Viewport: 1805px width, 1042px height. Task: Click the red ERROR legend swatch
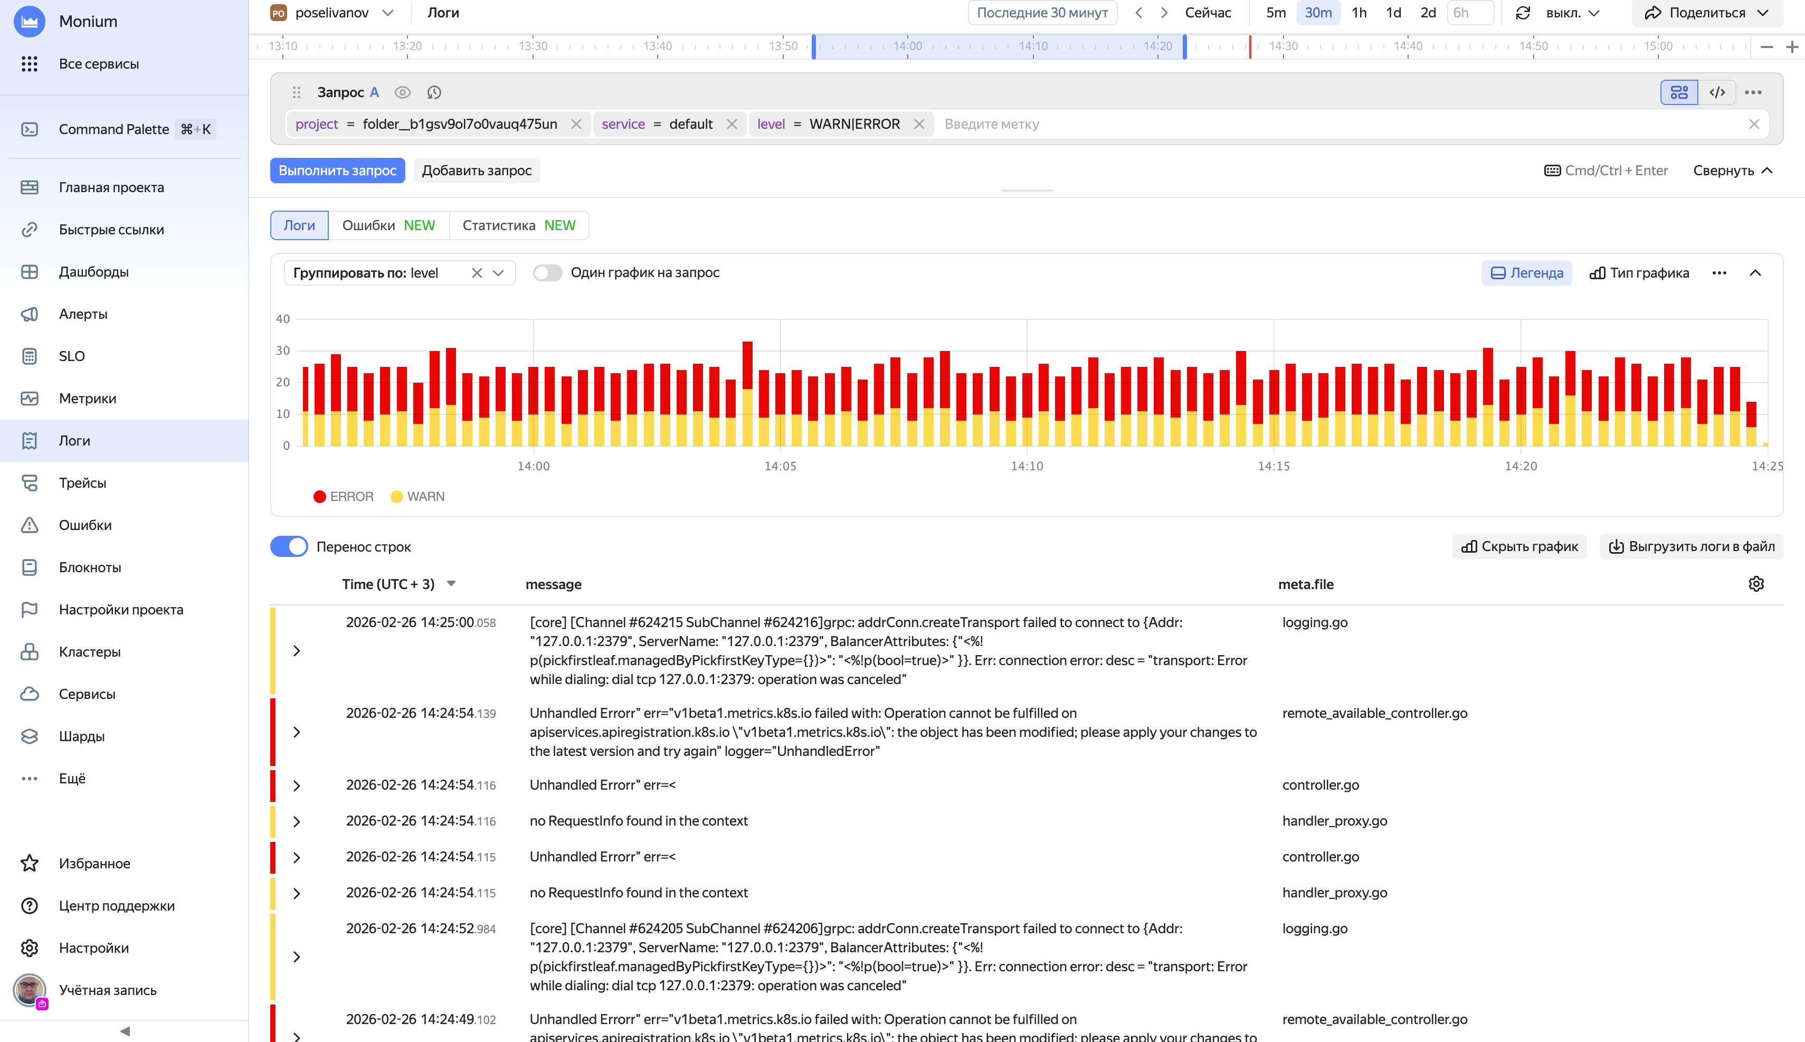[x=320, y=496]
